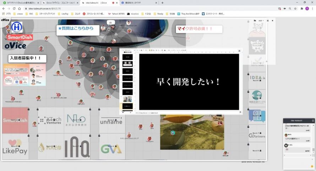Click the 入居者募集中 sign
The width and height of the screenshot is (316, 171).
(27, 59)
